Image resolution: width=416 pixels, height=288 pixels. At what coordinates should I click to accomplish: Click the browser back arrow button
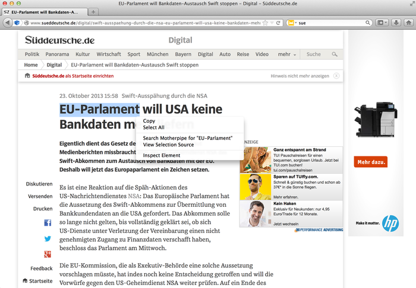click(8, 23)
